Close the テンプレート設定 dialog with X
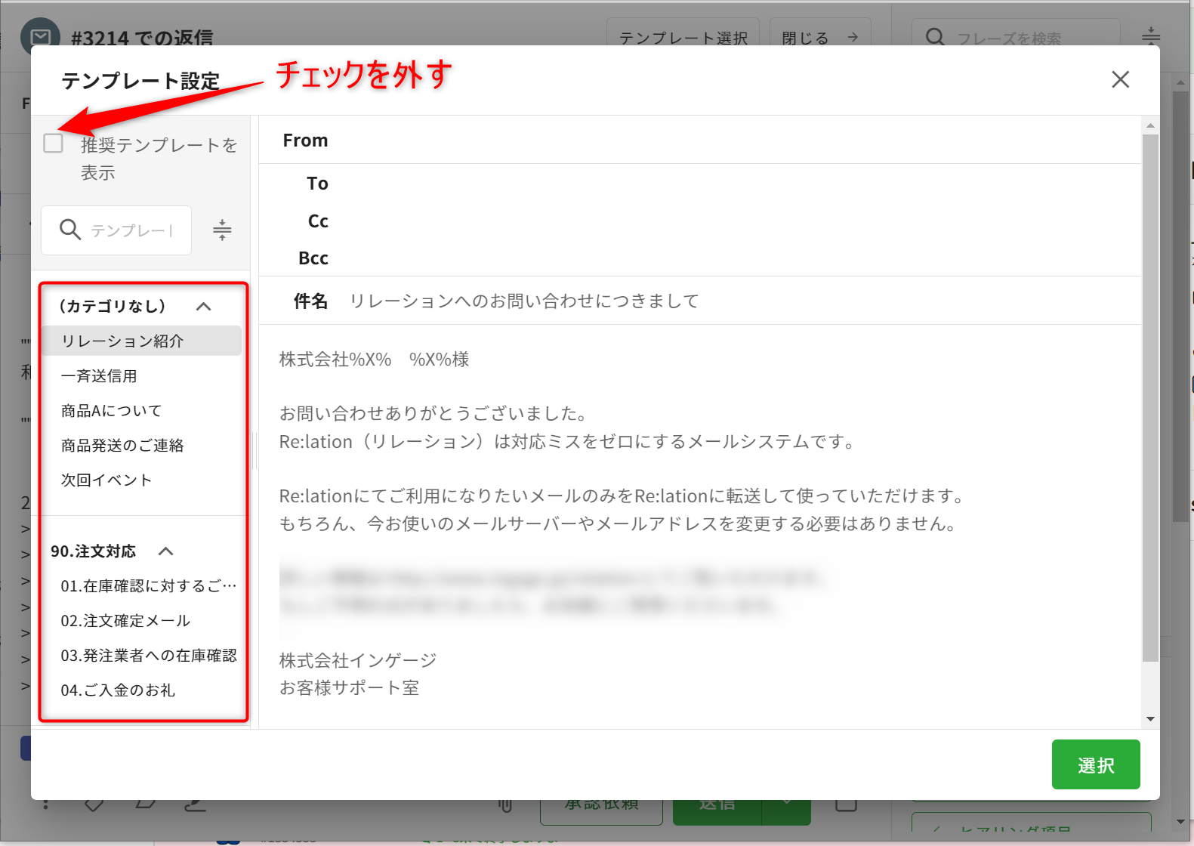1194x846 pixels. [x=1120, y=79]
